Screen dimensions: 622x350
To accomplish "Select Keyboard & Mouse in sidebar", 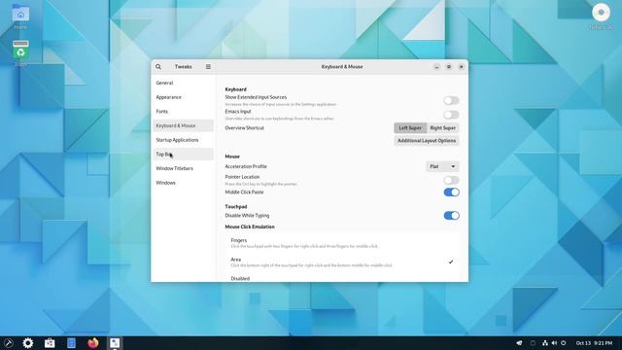I will pyautogui.click(x=184, y=125).
